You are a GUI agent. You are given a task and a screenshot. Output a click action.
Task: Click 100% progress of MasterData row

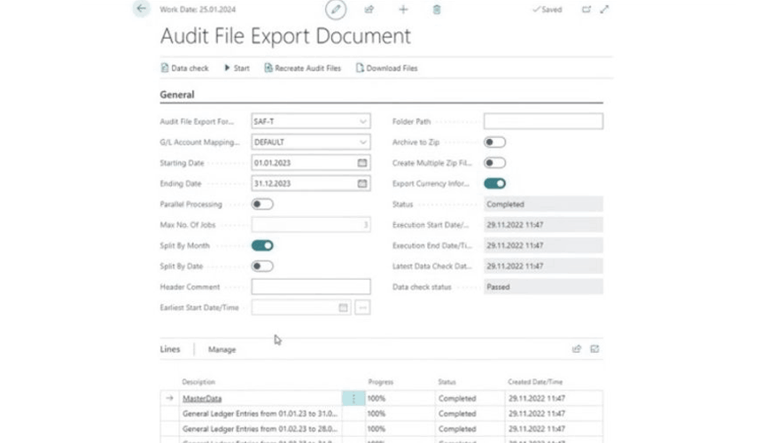(376, 399)
